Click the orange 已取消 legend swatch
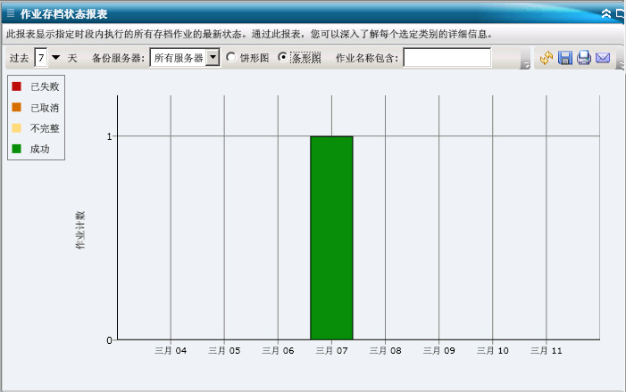This screenshot has width=626, height=392. point(16,107)
